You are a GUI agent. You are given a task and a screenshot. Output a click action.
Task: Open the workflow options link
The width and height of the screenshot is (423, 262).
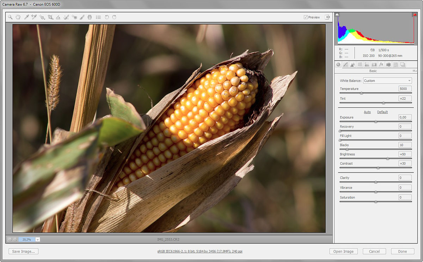tap(200, 251)
